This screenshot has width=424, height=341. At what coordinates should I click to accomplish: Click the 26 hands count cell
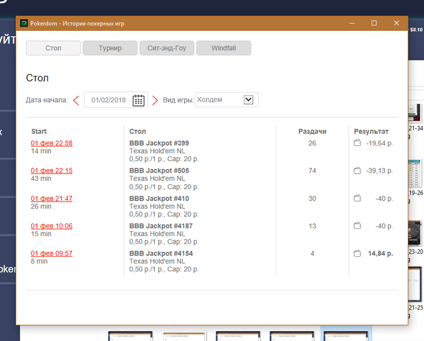[x=313, y=143]
